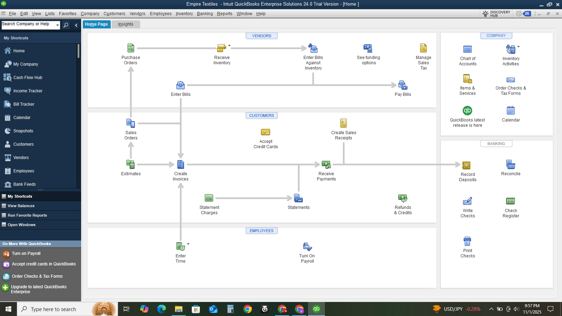Open the Purchase Orders icon
This screenshot has height=316, width=562.
(131, 48)
